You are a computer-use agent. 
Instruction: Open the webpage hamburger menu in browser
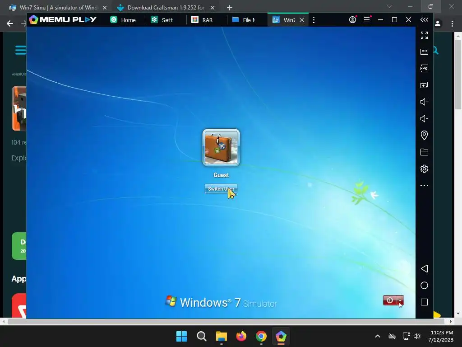(20, 50)
